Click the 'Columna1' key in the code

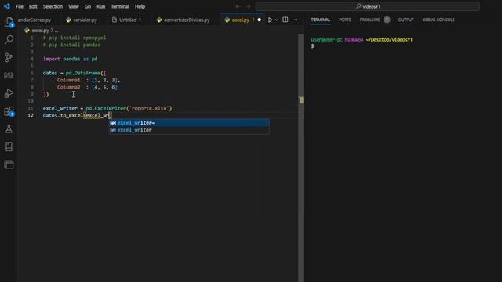[69, 80]
